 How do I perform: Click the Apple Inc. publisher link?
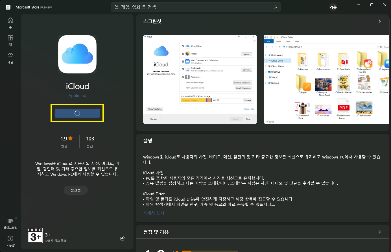tap(77, 95)
